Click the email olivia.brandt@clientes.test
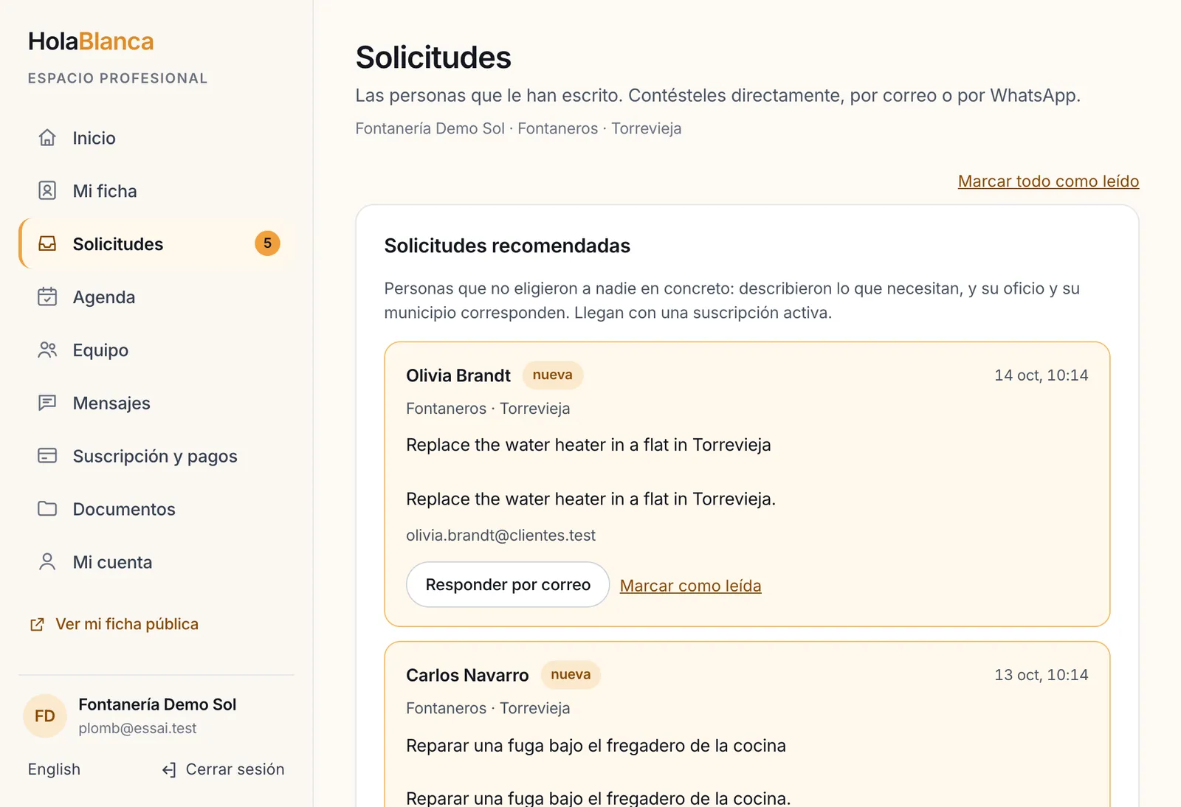The image size is (1181, 807). tap(500, 536)
